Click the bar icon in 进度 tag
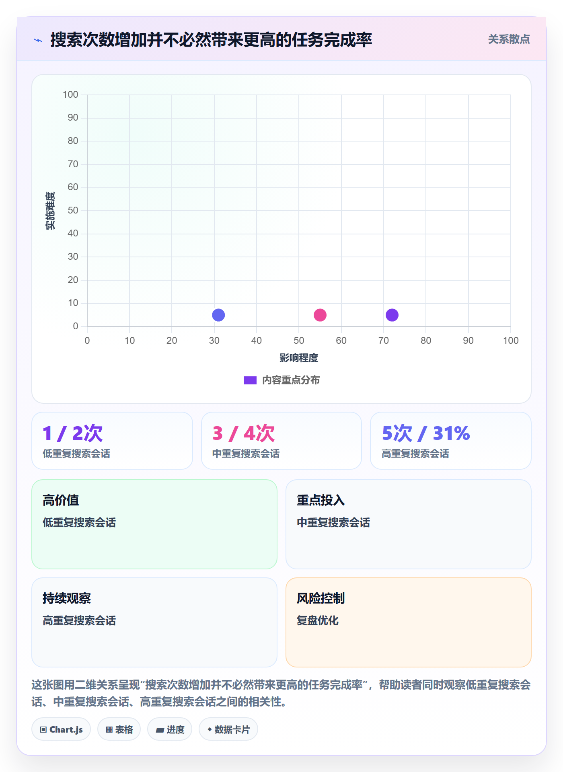 click(160, 730)
